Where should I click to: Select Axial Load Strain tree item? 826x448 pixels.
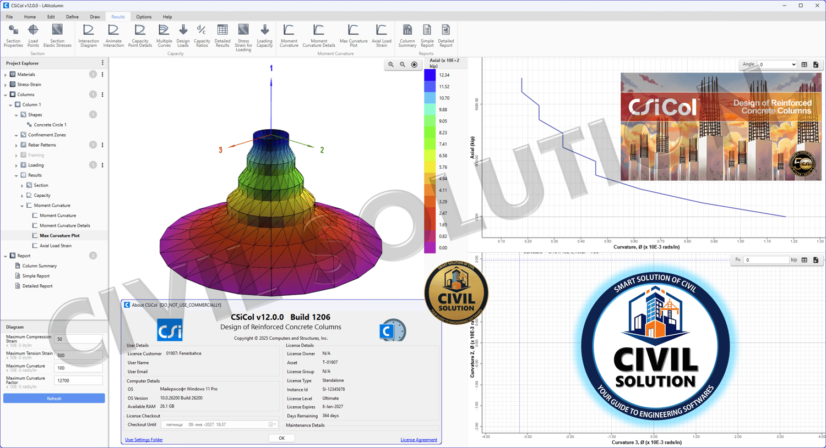click(x=56, y=246)
